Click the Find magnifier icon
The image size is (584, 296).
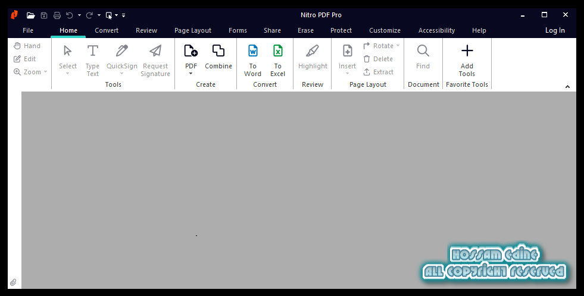pyautogui.click(x=423, y=51)
